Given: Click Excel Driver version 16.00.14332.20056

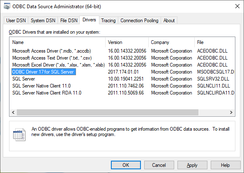Looking at the screenshot, I should [127, 65].
